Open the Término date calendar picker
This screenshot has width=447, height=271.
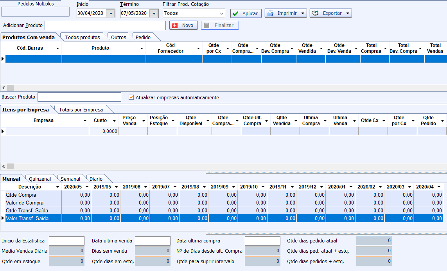click(x=154, y=14)
